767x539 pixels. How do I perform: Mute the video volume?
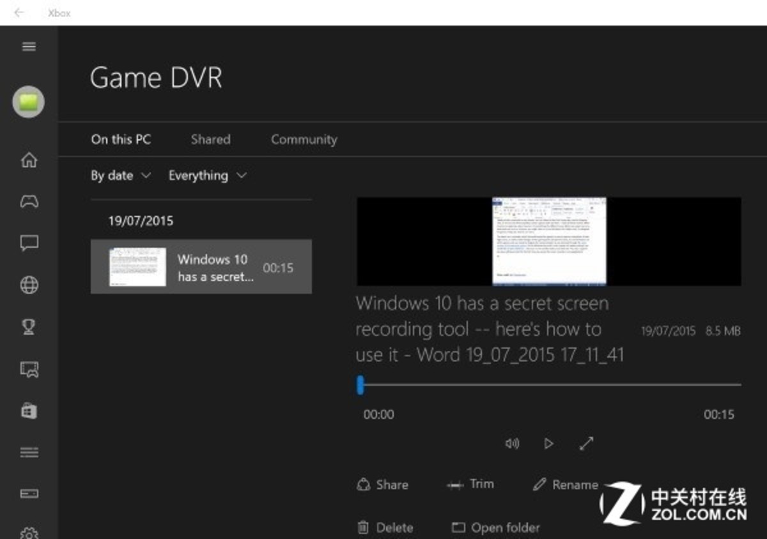512,444
